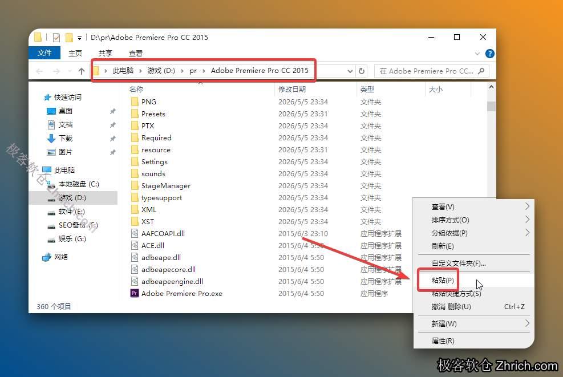
Task: Click the properties checkmark quick access icon
Action: 56,37
